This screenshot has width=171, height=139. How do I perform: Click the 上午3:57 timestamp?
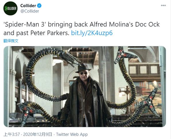click(11, 134)
